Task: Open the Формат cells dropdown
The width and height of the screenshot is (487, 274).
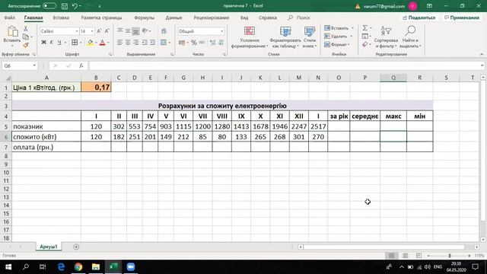Action: point(337,44)
